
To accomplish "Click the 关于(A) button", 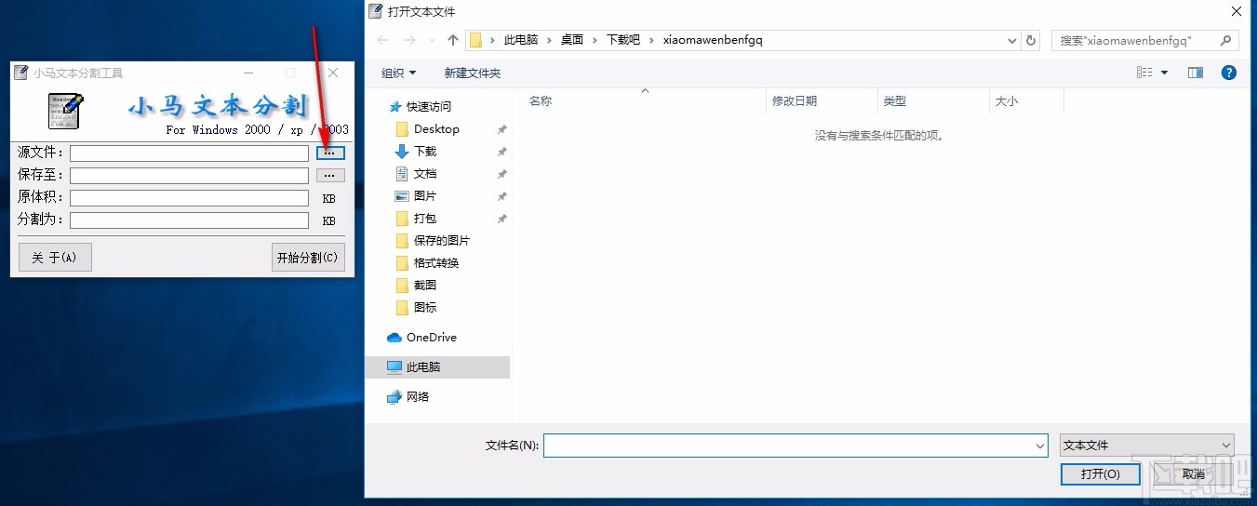I will [x=55, y=258].
